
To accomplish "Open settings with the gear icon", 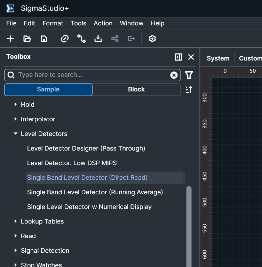I will coord(152,39).
